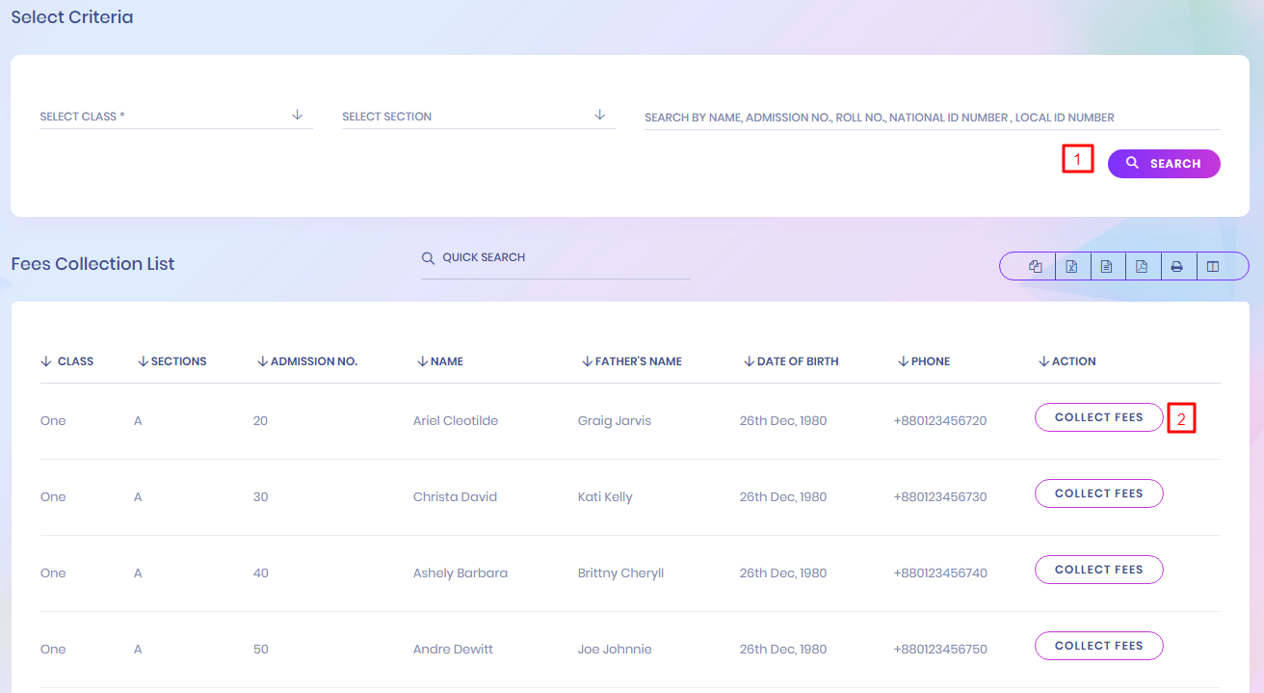This screenshot has width=1264, height=693.
Task: Export the list to Excel
Action: point(1071,267)
